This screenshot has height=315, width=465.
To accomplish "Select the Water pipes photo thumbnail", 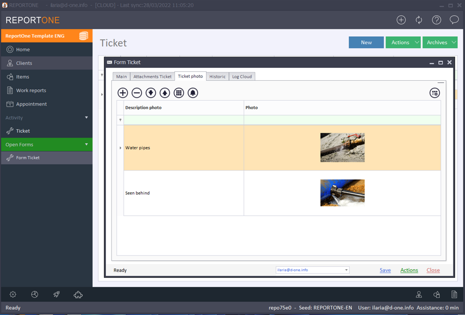I will (342, 148).
